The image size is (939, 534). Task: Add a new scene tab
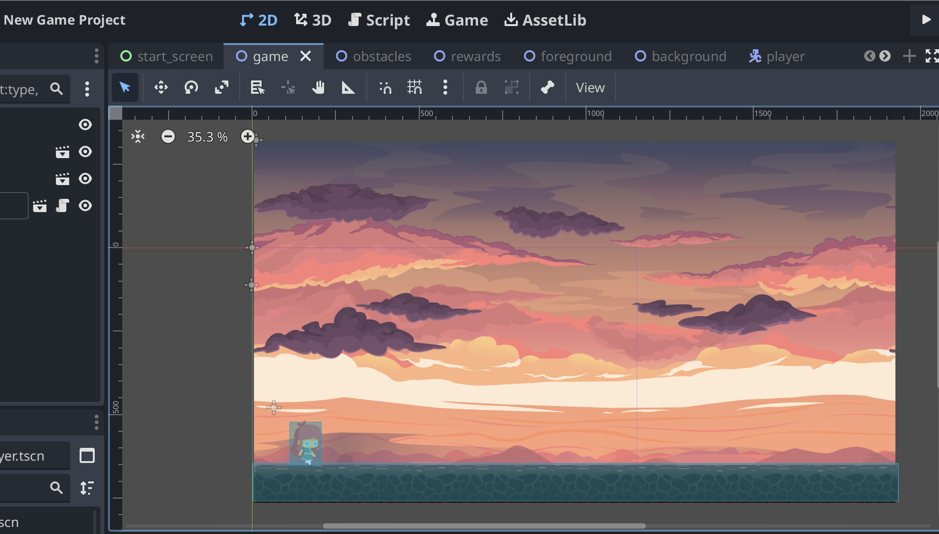(x=909, y=56)
